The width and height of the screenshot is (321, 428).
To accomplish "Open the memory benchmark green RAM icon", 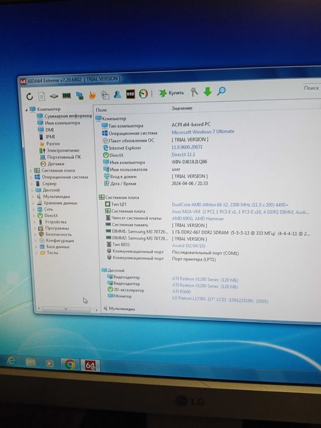I will click(x=66, y=95).
